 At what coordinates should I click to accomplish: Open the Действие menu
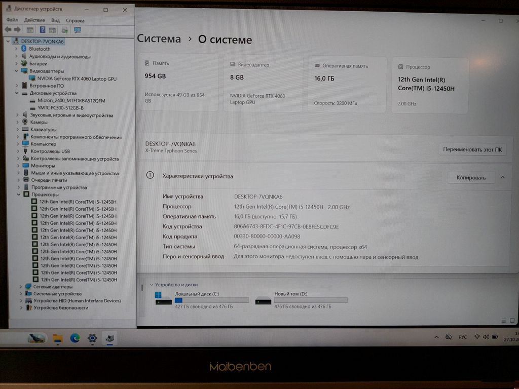tap(34, 20)
